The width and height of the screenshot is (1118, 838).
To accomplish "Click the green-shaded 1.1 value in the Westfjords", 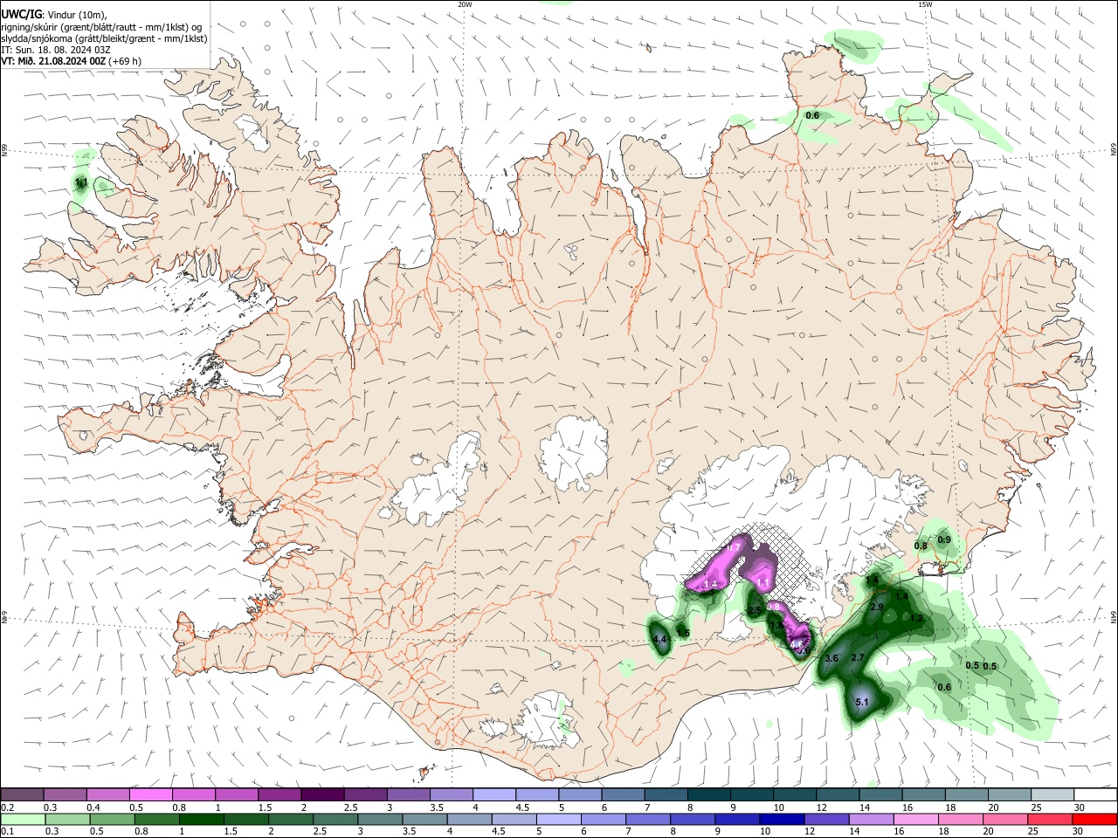I will point(81,182).
